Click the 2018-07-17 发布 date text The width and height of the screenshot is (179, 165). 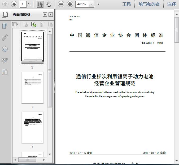[81, 153]
